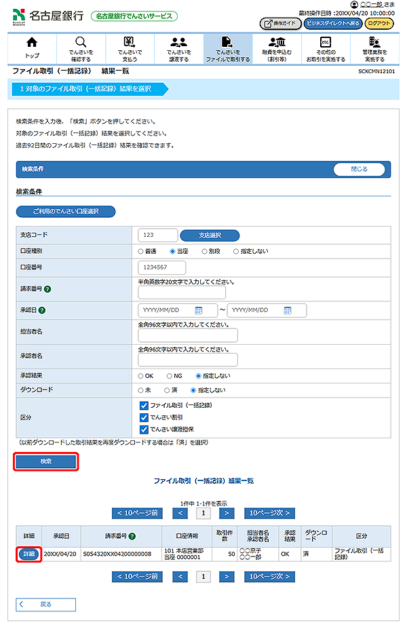Screen dimensions: 407x625
Task: Open calendar picker for 承認日 start date
Action: (x=199, y=310)
